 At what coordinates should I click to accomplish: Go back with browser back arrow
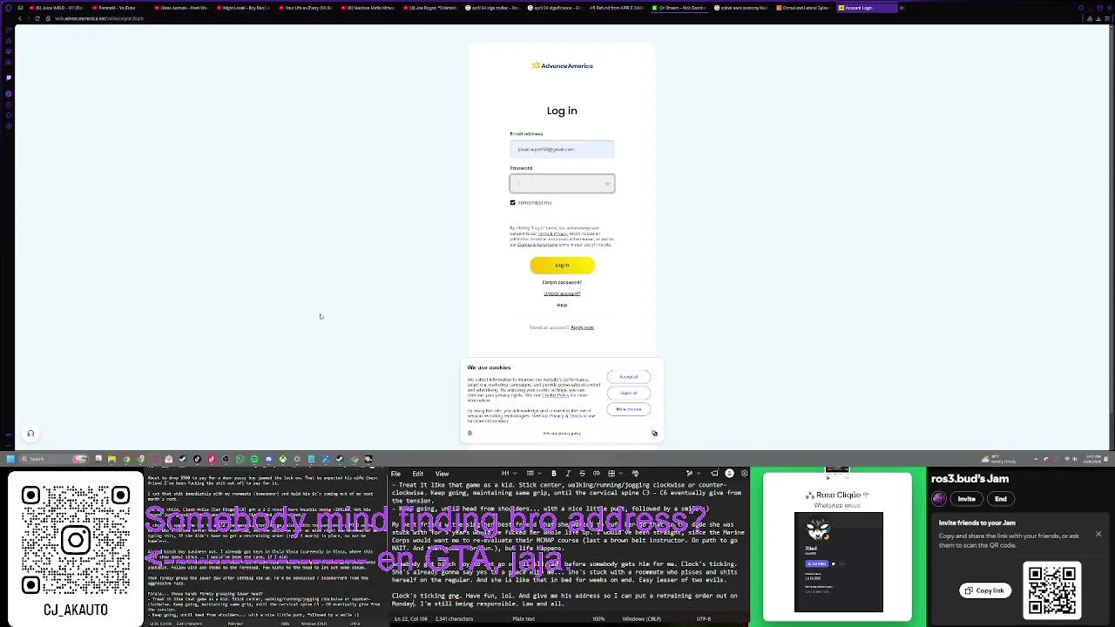pos(19,18)
